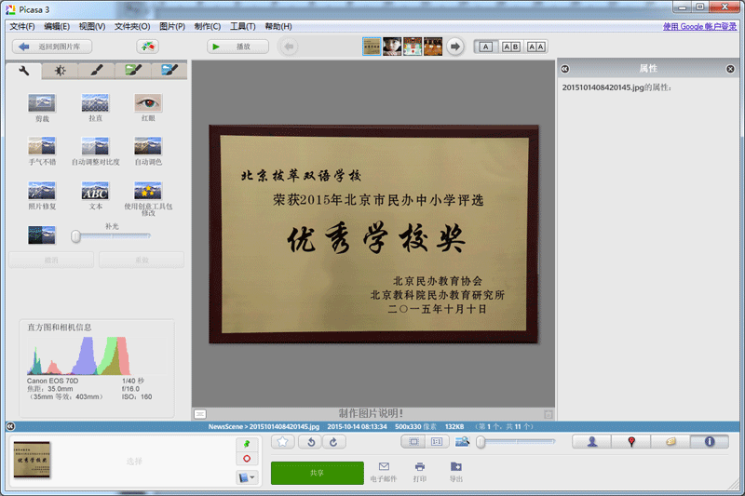Select the green brush effects tab
This screenshot has width=745, height=496.
133,71
